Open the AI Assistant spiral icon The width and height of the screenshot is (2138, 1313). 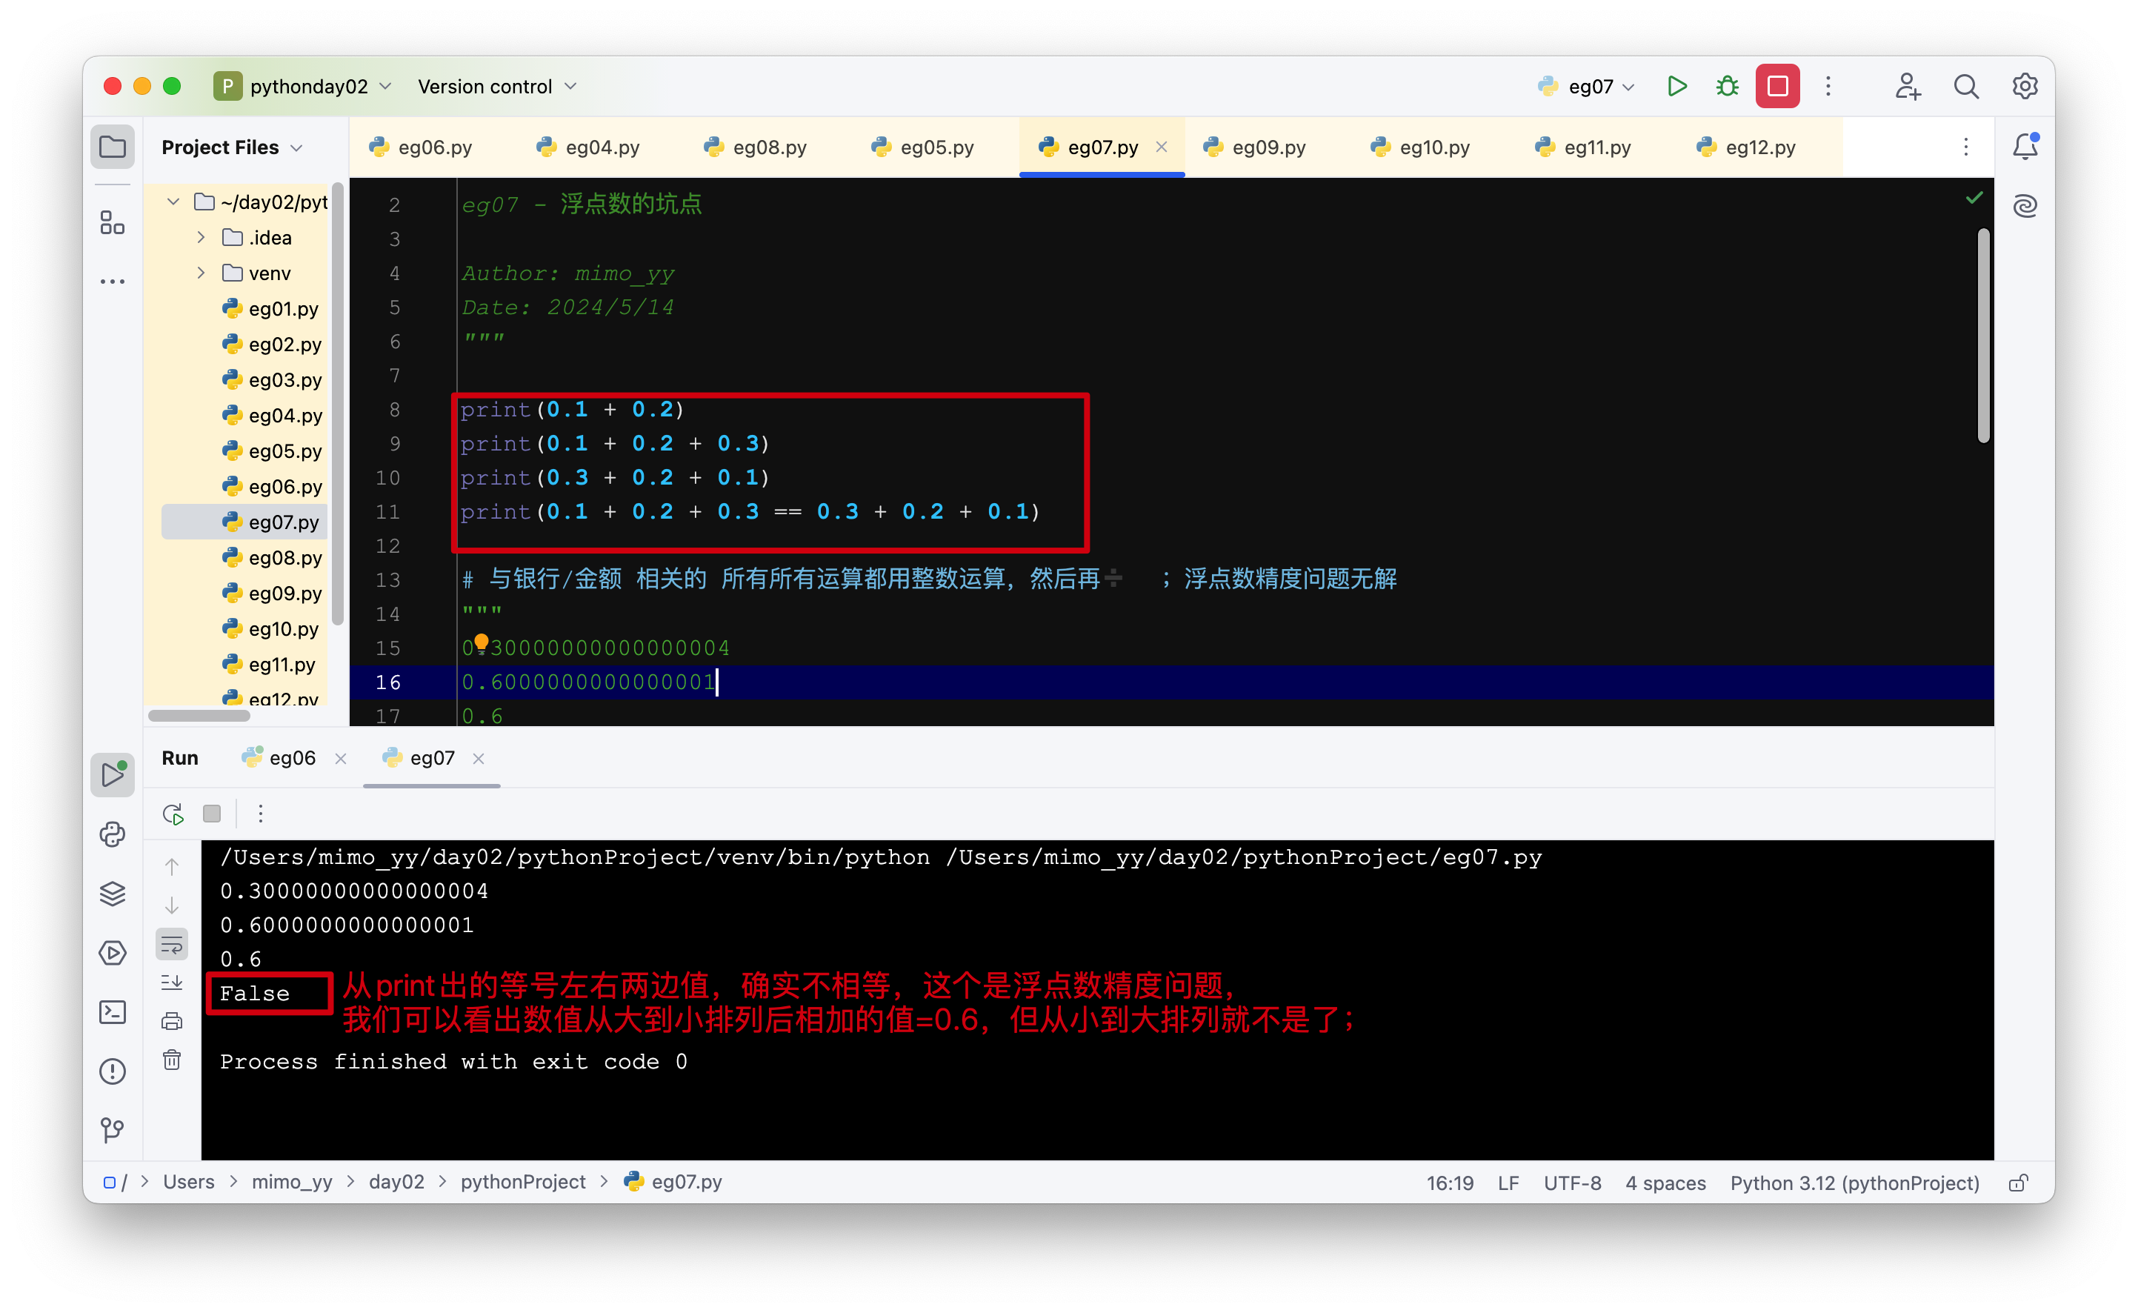[2025, 206]
